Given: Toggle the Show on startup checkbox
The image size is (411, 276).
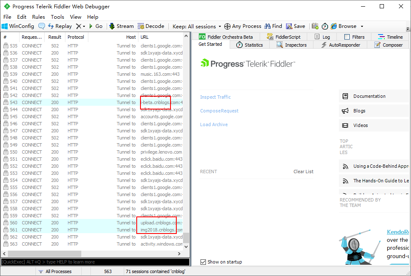Looking at the screenshot, I should tap(203, 262).
